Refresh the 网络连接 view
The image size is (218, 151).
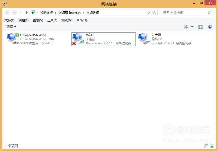click(154, 13)
